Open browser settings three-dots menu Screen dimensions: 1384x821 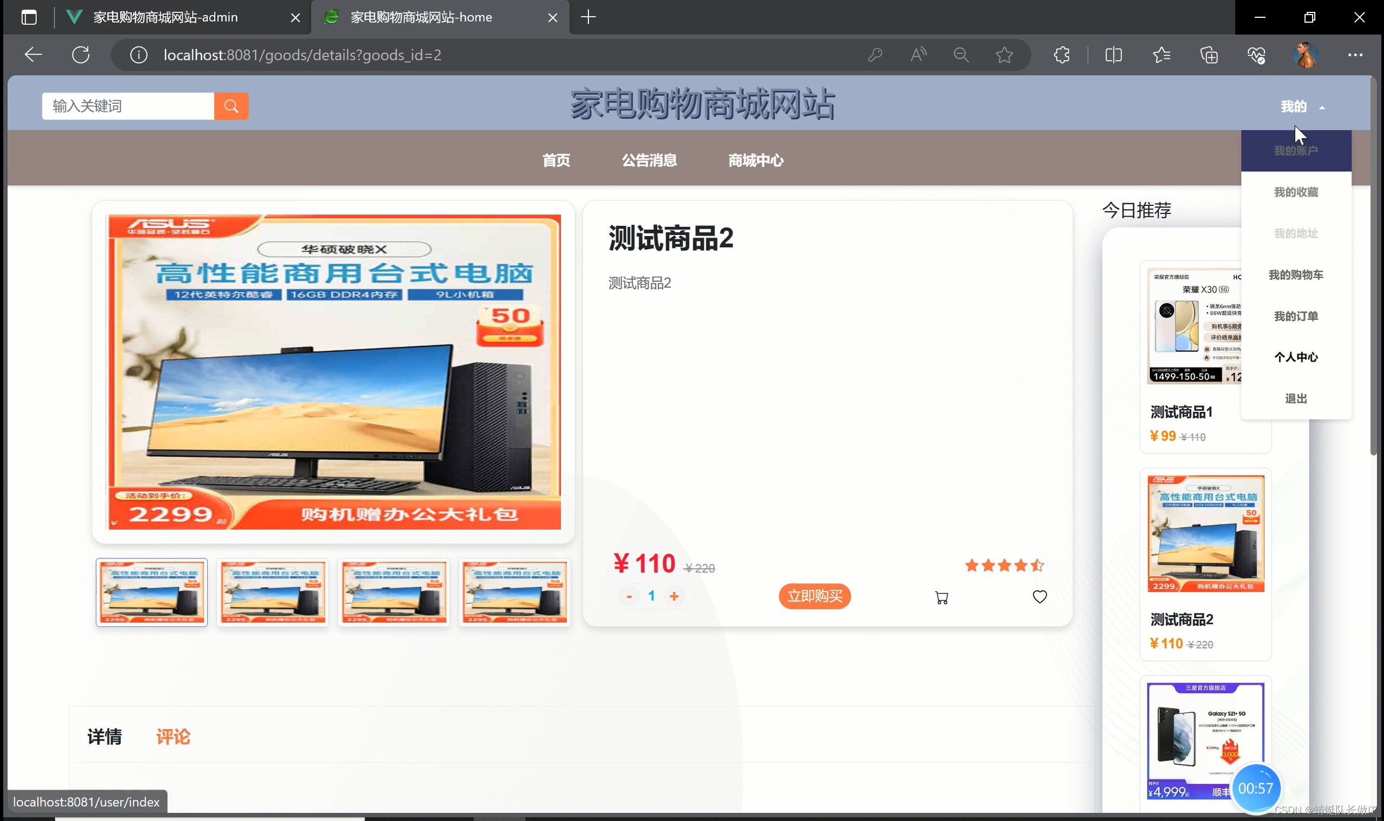[x=1355, y=55]
